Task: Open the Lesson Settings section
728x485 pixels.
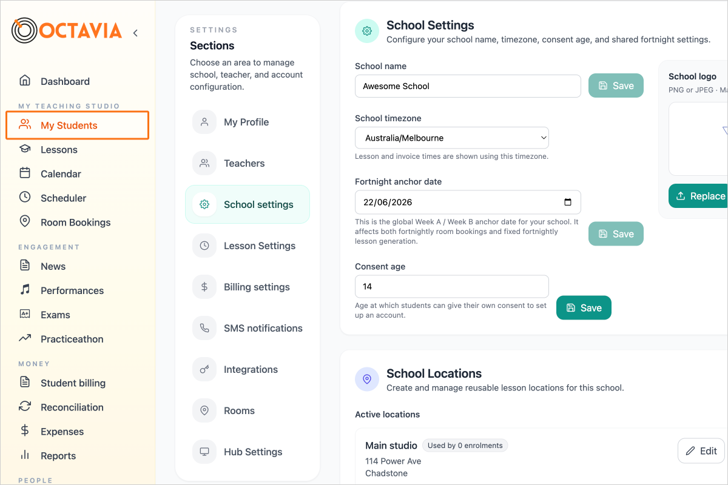Action: click(248, 246)
